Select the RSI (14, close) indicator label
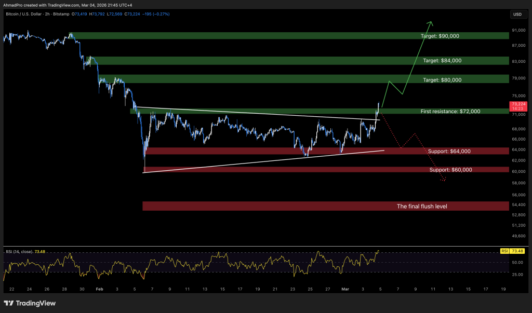The height and width of the screenshot is (313, 532). (19, 250)
